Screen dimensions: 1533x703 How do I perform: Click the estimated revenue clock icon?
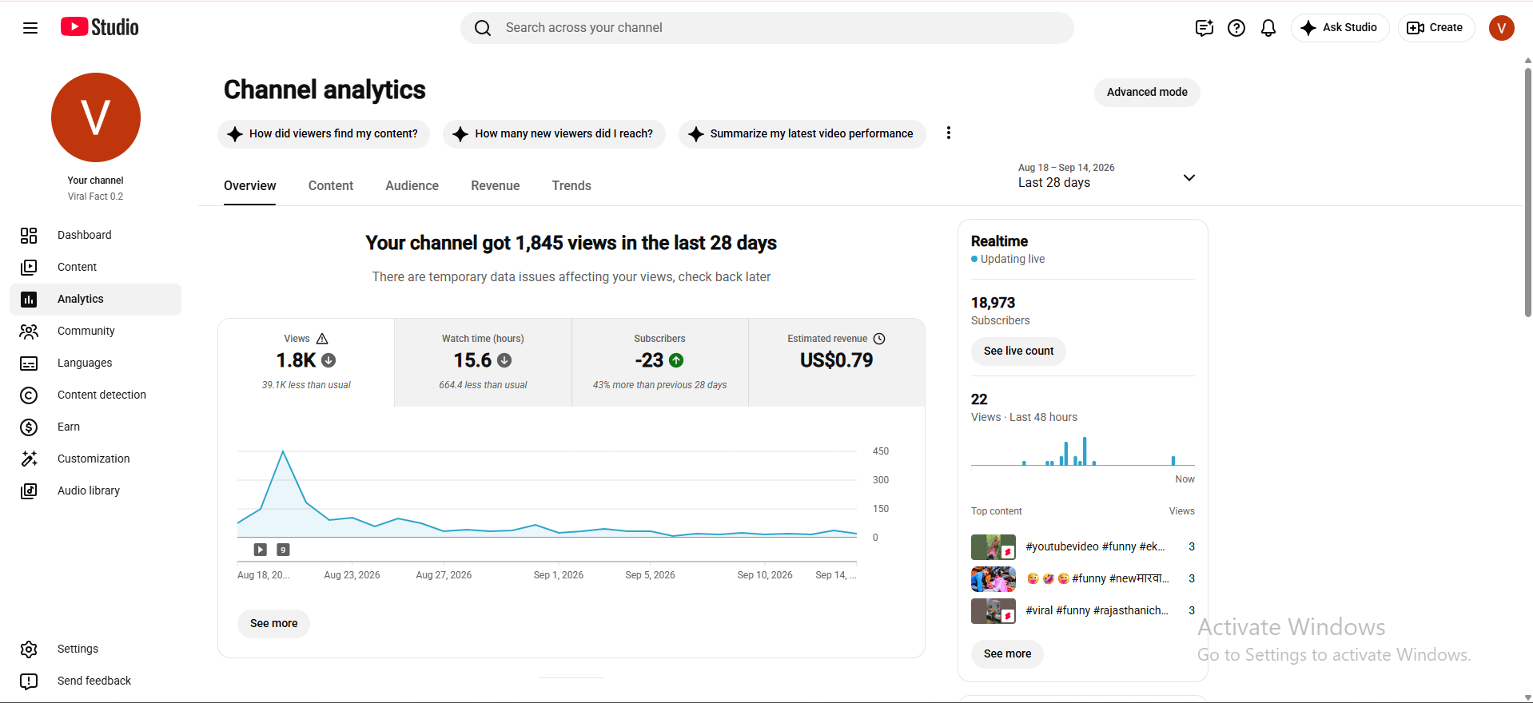[879, 339]
